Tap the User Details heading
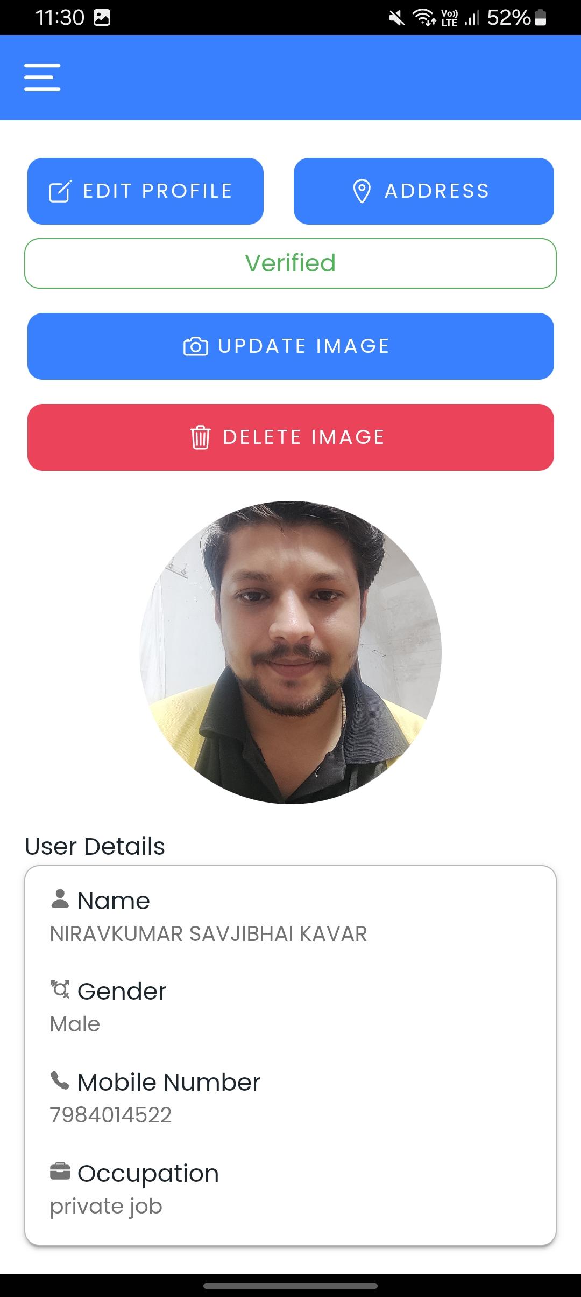The height and width of the screenshot is (1297, 581). click(x=95, y=846)
